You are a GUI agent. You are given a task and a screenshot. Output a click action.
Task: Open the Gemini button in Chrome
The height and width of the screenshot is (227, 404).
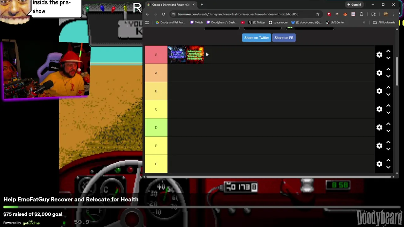click(x=354, y=5)
